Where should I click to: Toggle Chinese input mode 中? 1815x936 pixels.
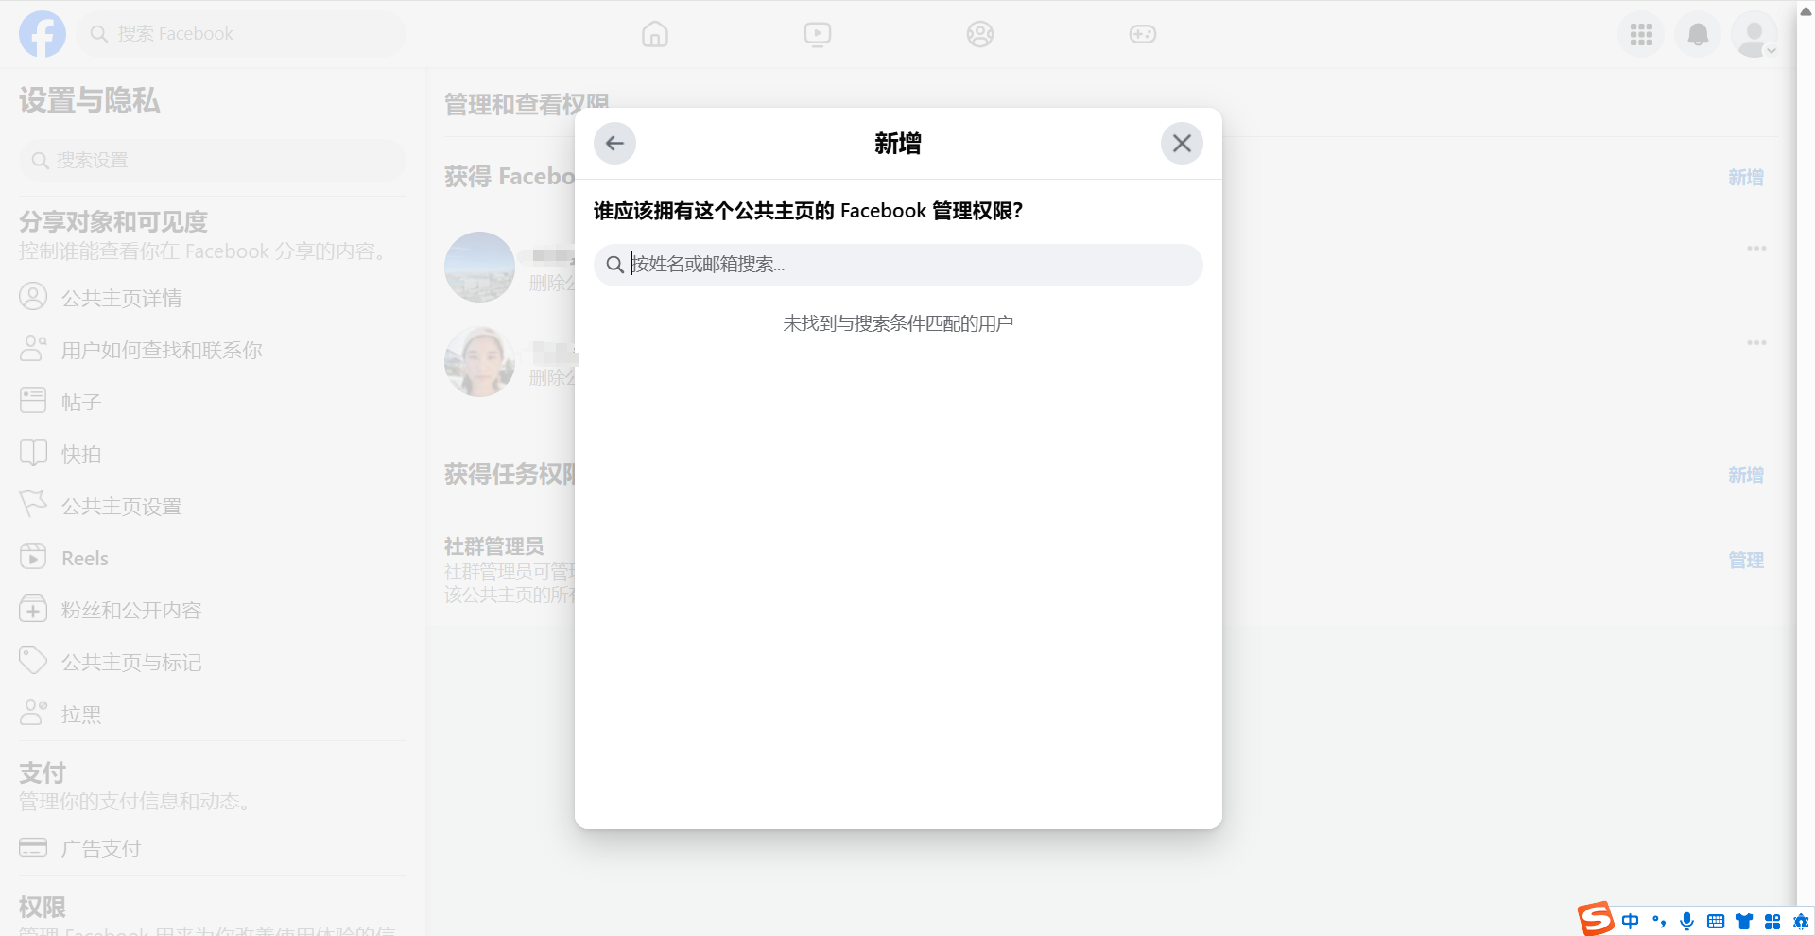pos(1631,921)
